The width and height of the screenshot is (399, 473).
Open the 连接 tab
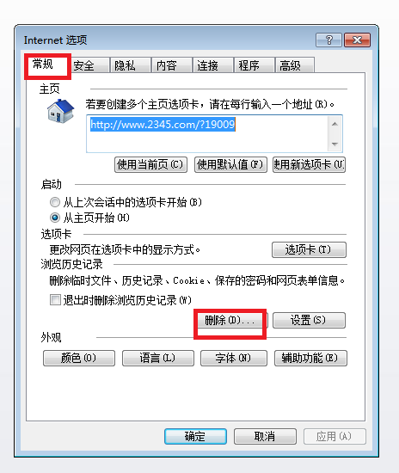pyautogui.click(x=207, y=65)
